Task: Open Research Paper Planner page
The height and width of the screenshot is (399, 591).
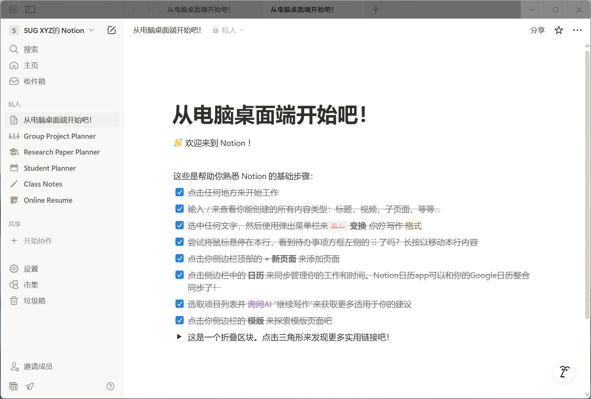Action: 62,152
